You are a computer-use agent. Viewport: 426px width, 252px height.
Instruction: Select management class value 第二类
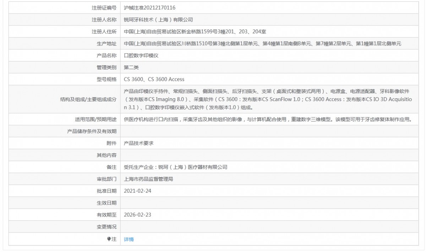tap(131, 67)
